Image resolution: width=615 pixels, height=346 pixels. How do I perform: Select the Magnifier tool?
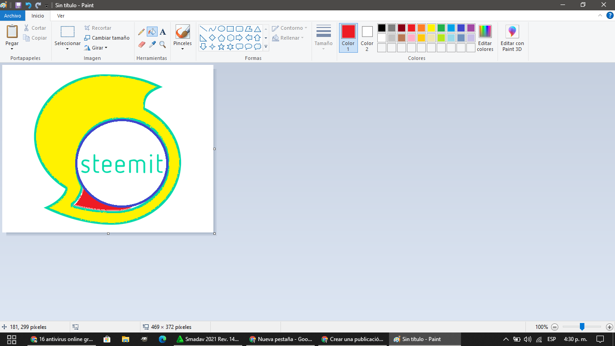pos(163,45)
